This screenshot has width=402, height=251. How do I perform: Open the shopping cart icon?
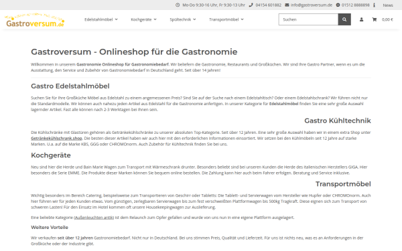375,19
